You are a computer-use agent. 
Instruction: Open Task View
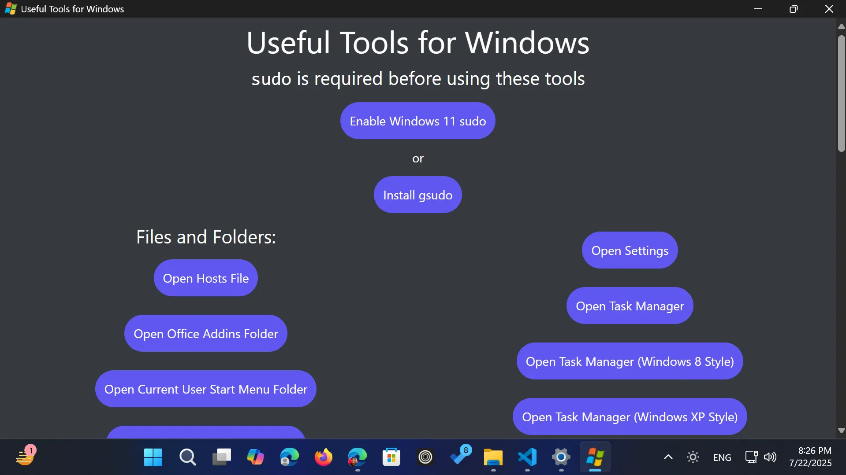click(221, 457)
